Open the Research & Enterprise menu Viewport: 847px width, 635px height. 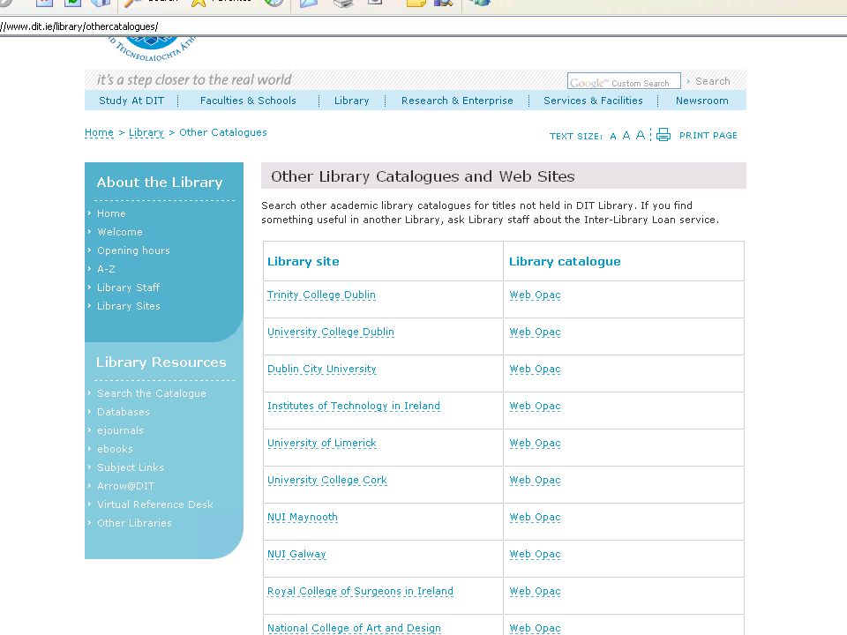point(457,101)
